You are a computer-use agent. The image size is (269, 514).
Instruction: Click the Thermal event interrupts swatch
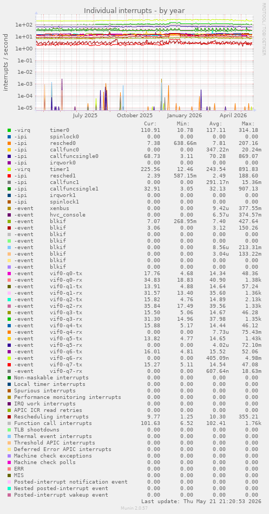9,436
